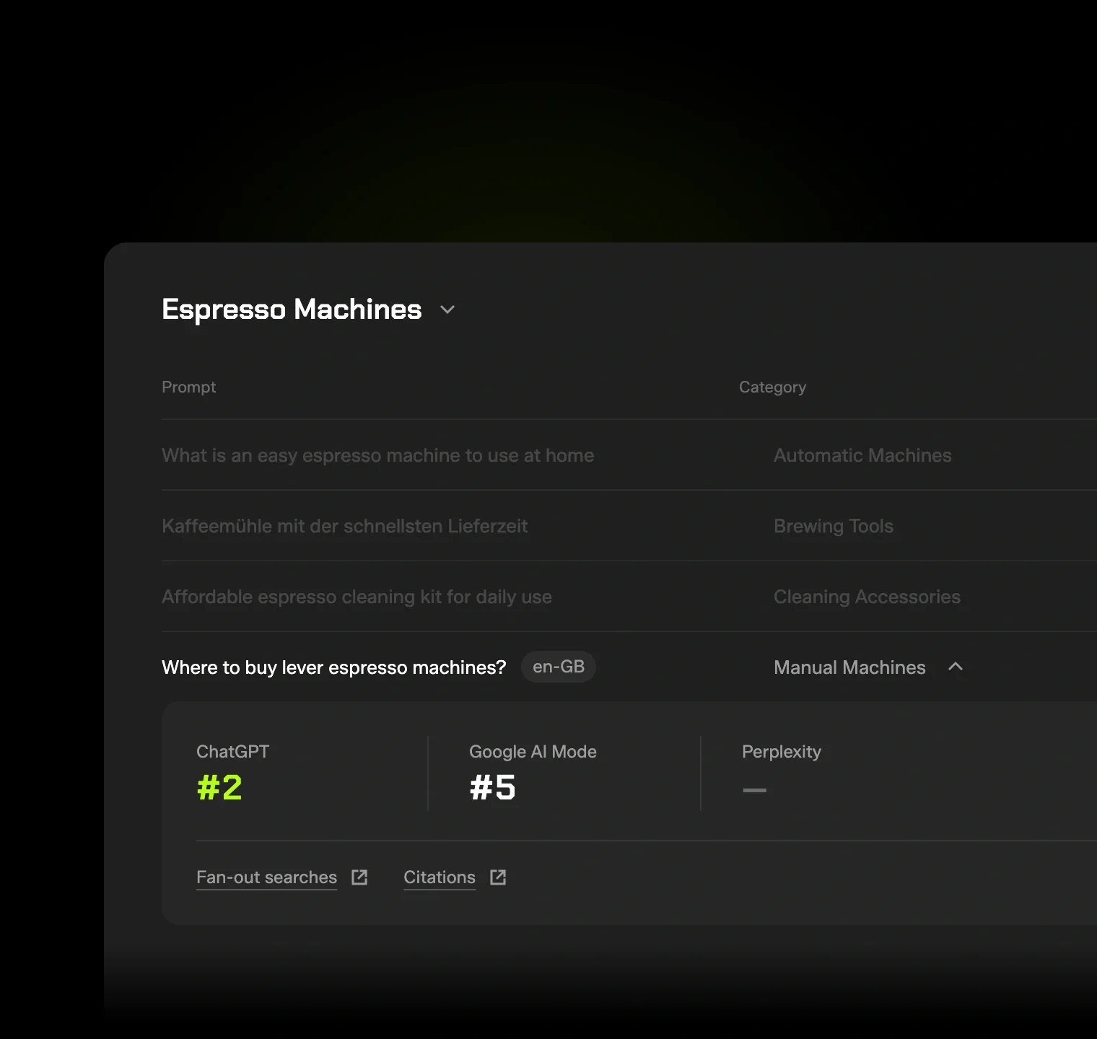Click the ChatGPT label
Viewport: 1097px width, 1039px height.
232,752
